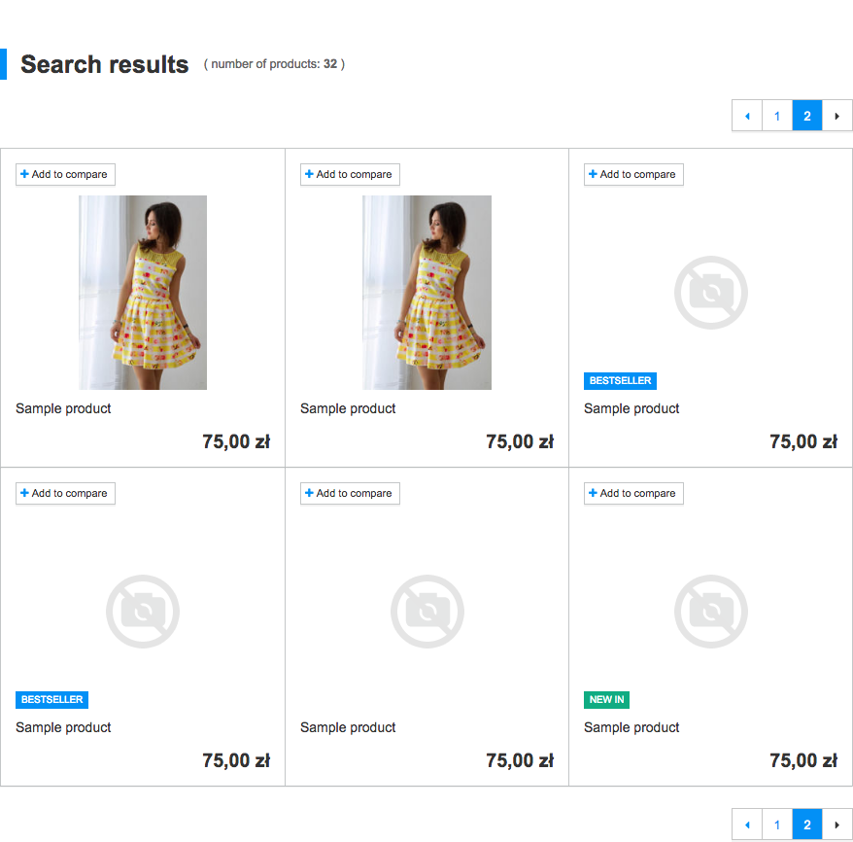Open Sample product title of bottom-middle item
Screen dimensions: 853x842
(348, 727)
